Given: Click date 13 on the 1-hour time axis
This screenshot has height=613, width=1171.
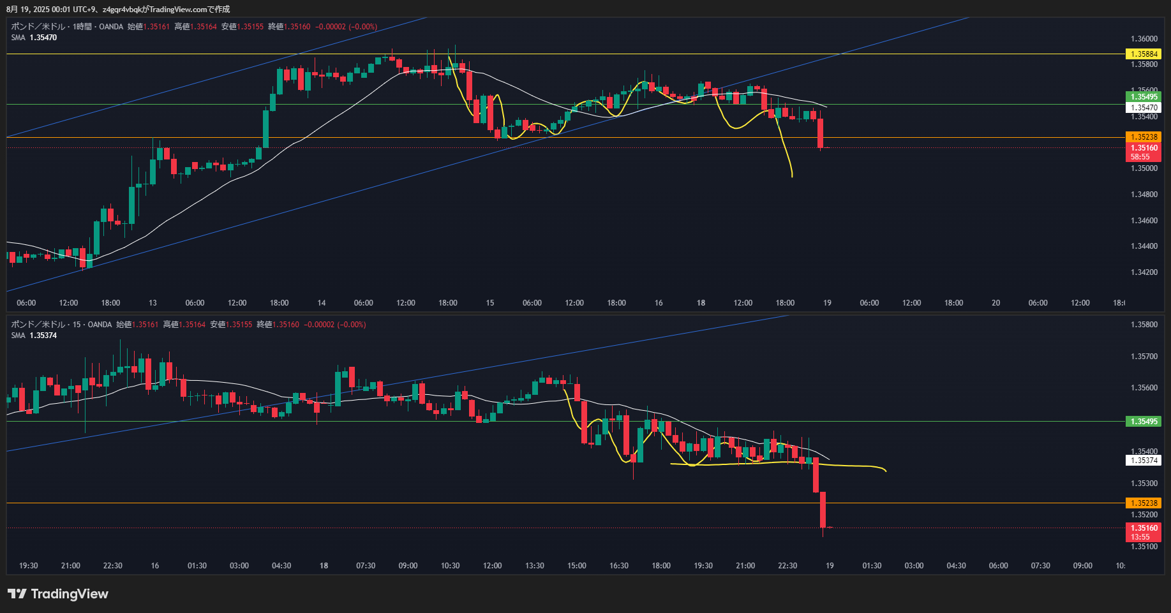Looking at the screenshot, I should [153, 303].
